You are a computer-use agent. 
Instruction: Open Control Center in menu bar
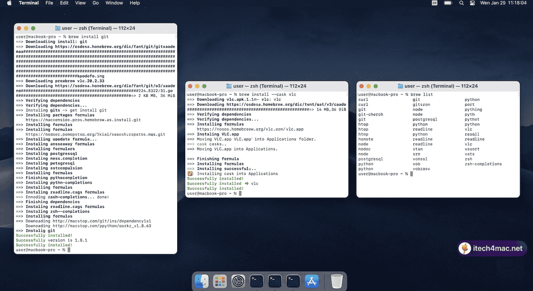(473, 3)
